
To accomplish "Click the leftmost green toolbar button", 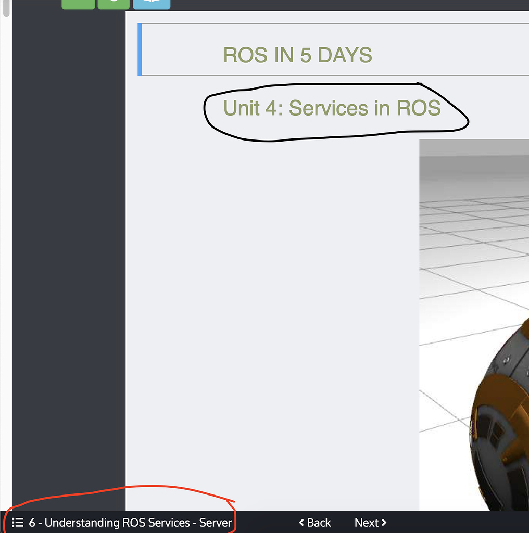I will [78, 4].
